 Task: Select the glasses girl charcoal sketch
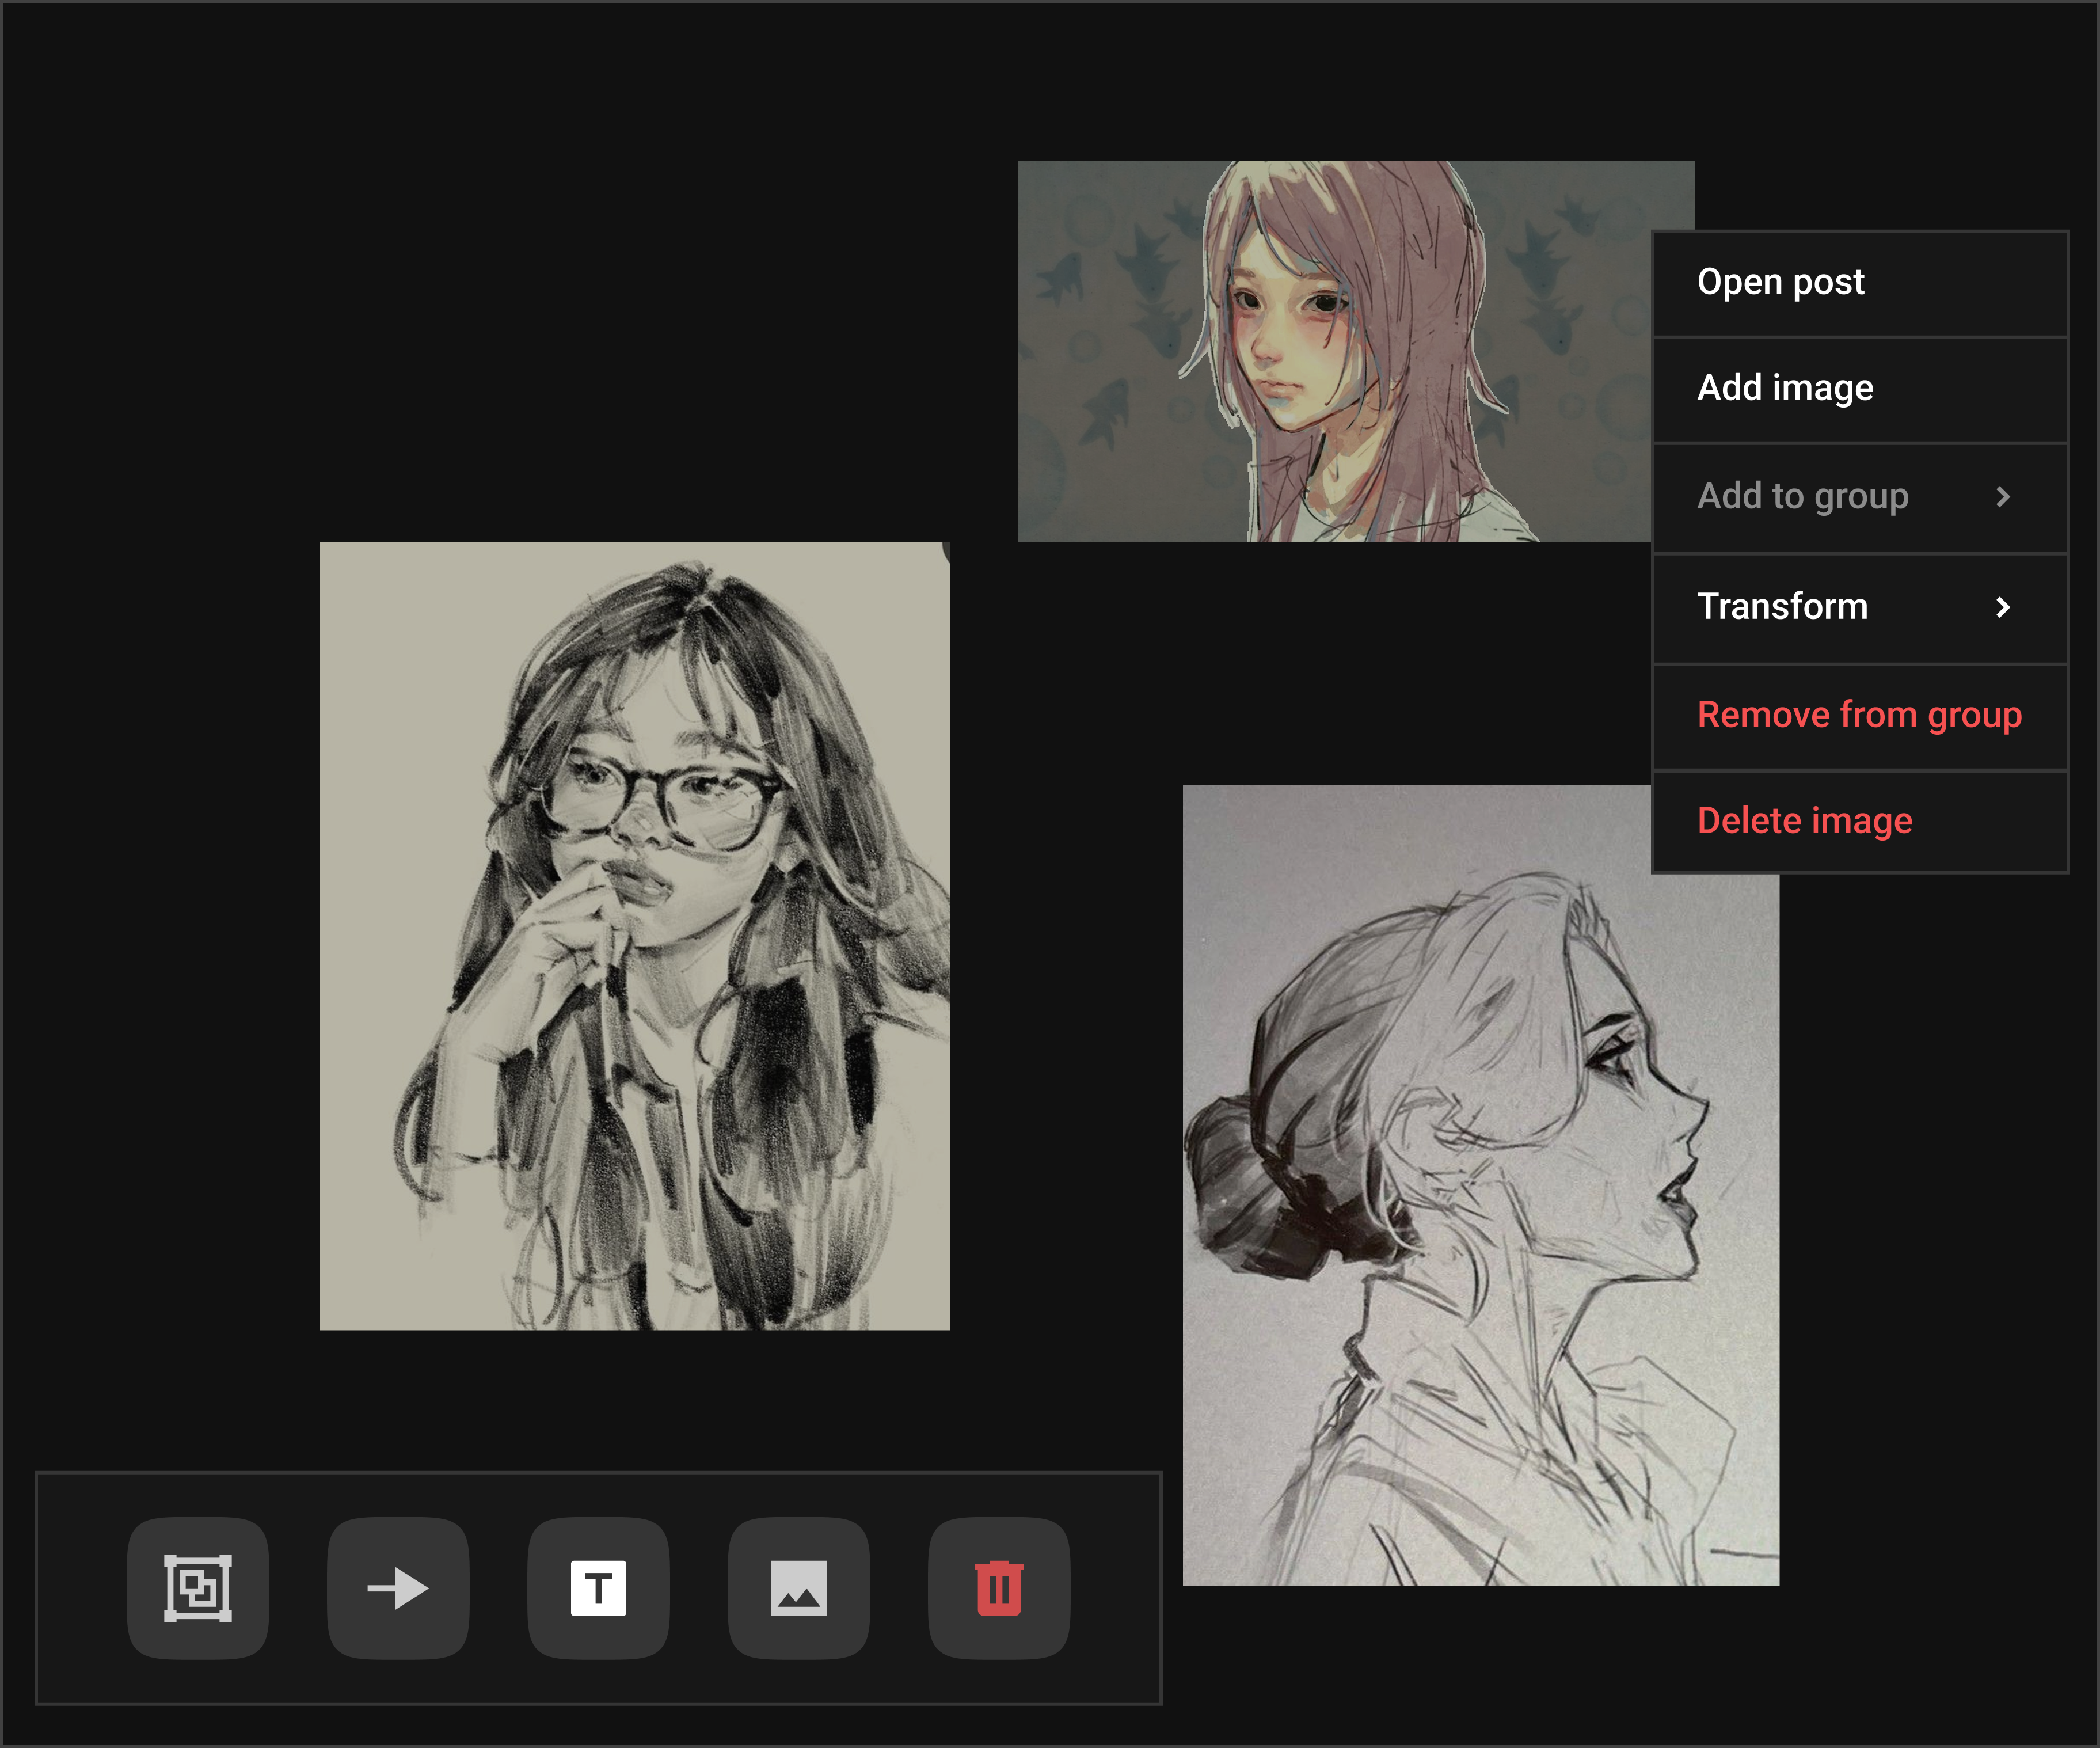point(634,935)
